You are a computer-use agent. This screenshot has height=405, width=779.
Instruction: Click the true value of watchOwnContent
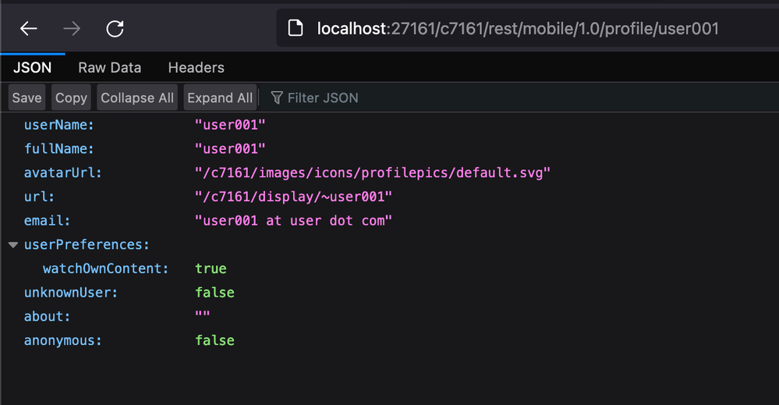click(211, 268)
